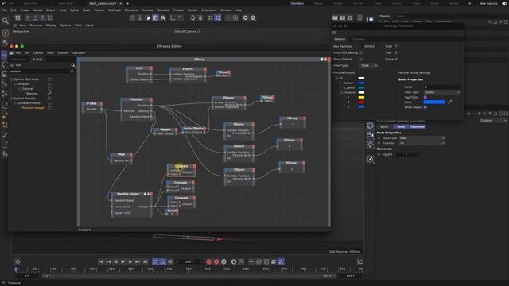
Task: Open the Simulate menu
Action: click(x=163, y=10)
